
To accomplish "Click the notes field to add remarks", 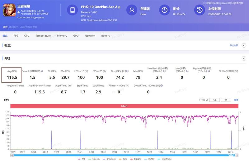I will [x=23, y=27].
